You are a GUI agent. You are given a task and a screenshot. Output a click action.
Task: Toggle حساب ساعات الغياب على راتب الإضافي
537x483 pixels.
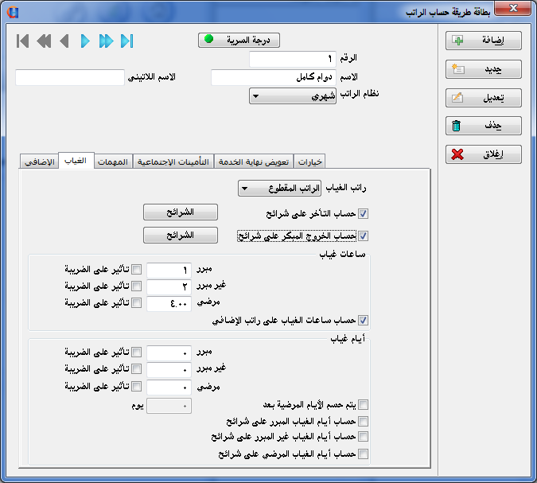364,321
